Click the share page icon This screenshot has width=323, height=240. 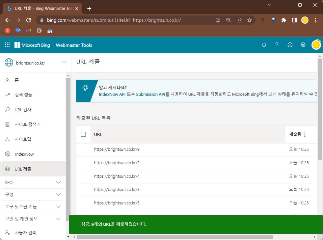[x=239, y=20]
